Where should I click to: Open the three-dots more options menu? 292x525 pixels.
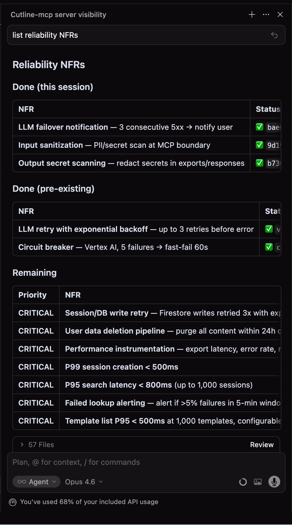(x=266, y=15)
